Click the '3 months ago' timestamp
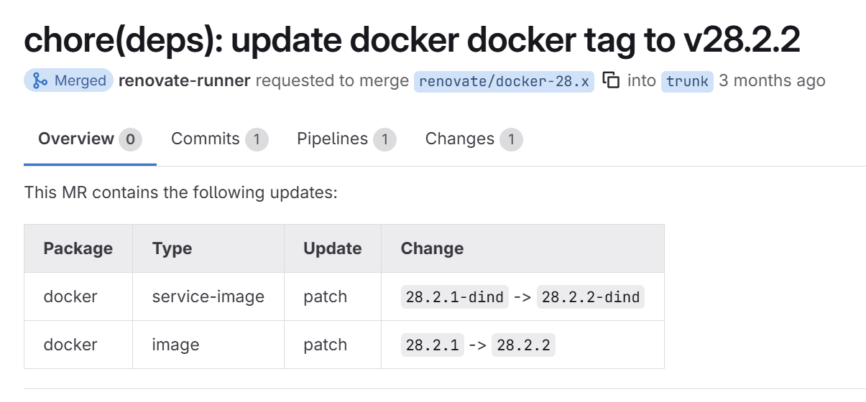The height and width of the screenshot is (402, 866). [x=772, y=80]
